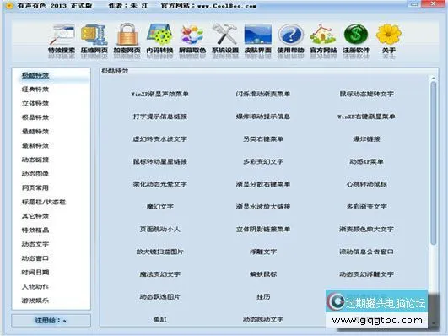The height and width of the screenshot is (336, 448).
Task: Open 动态飘逸图片 effect
Action: click(159, 297)
